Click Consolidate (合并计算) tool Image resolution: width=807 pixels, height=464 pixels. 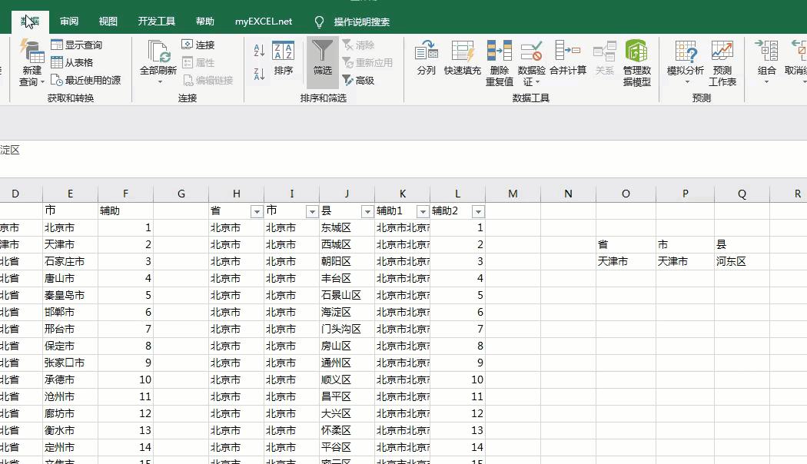click(568, 61)
